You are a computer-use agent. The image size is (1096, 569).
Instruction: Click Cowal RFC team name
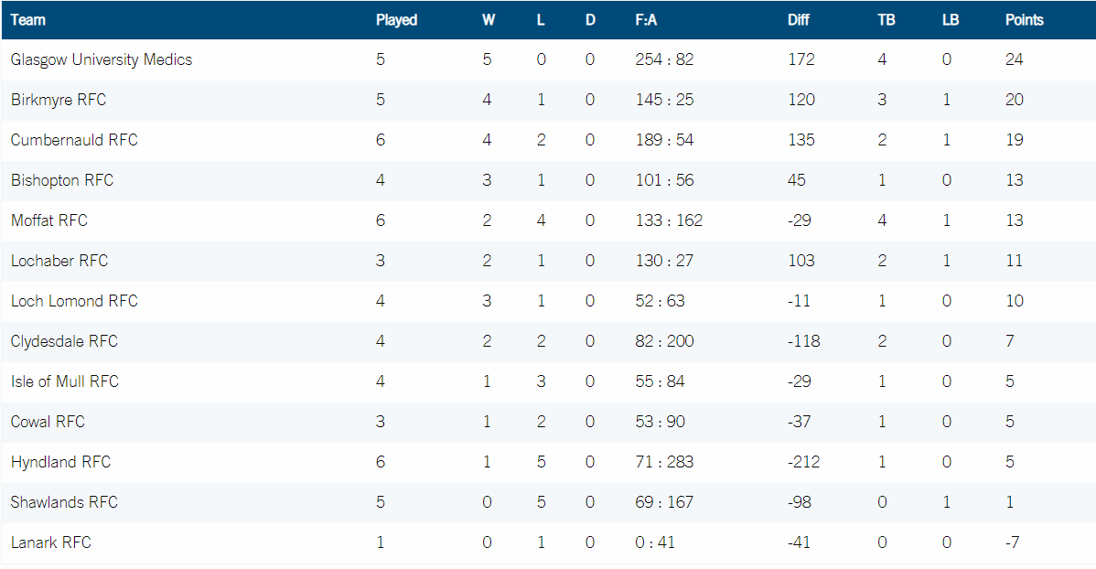click(x=48, y=422)
